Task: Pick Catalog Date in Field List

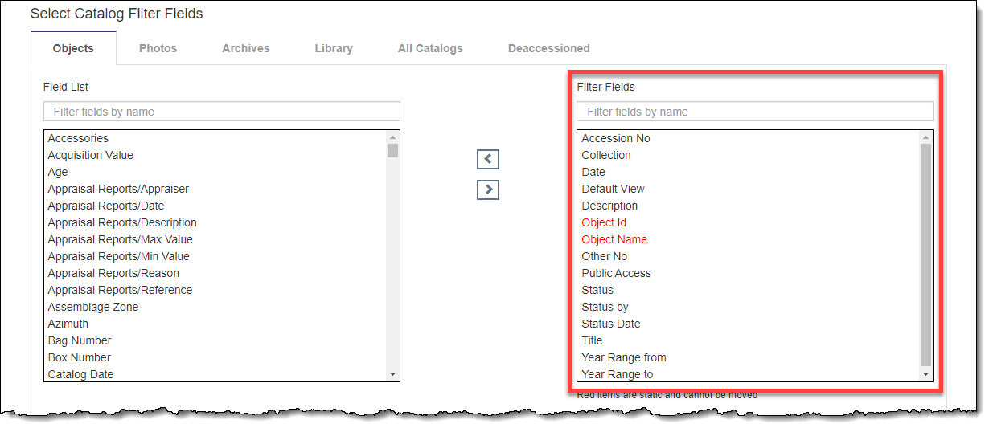Action: pos(80,374)
